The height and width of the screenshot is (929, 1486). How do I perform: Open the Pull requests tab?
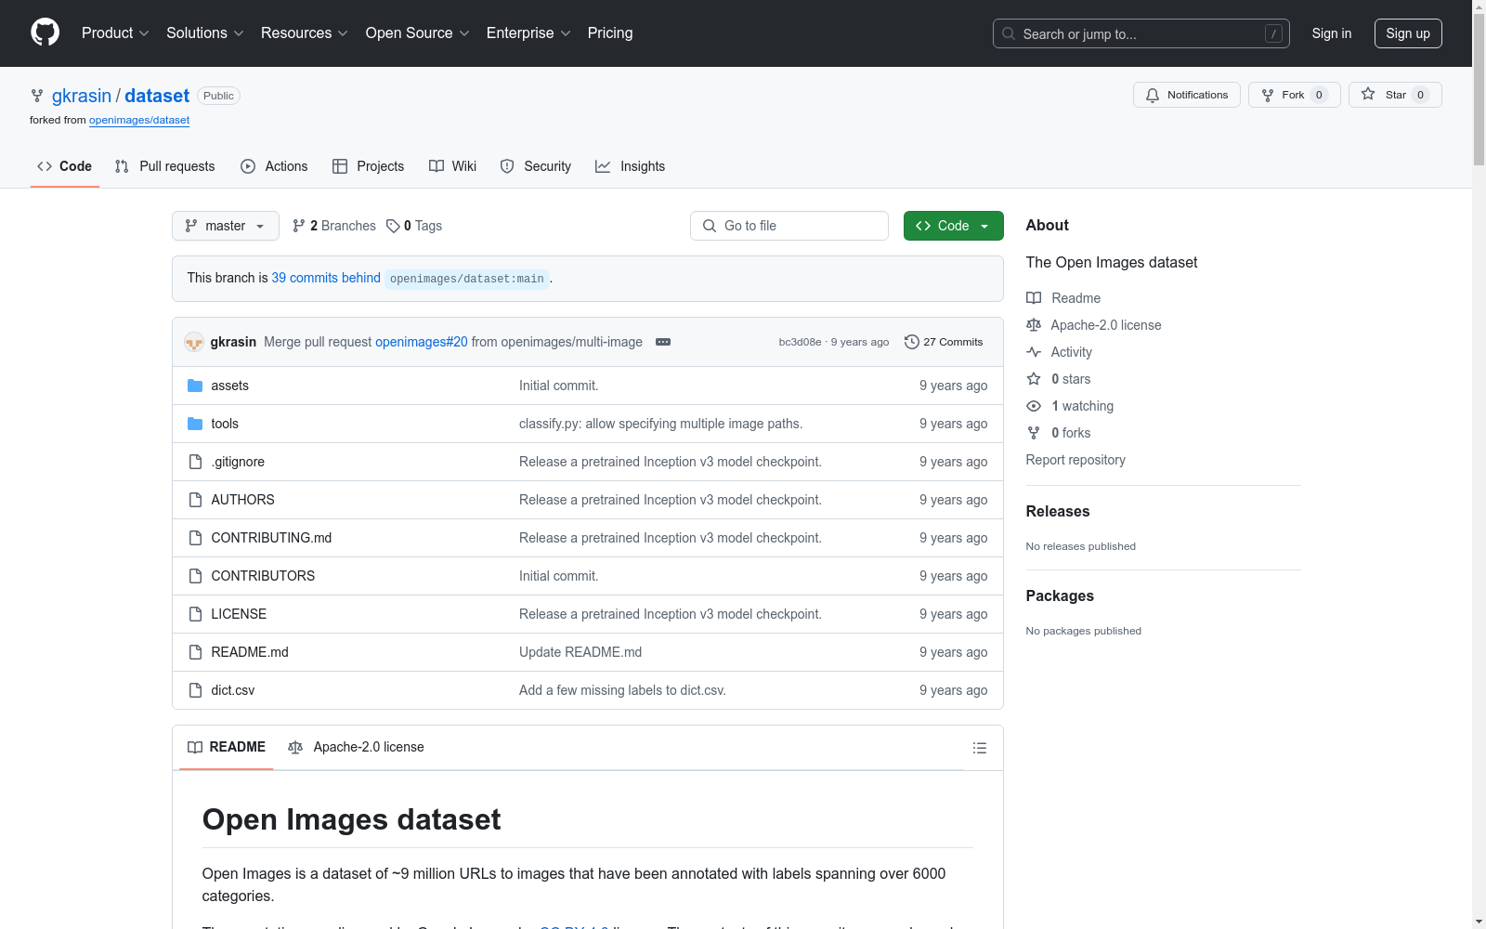click(164, 166)
